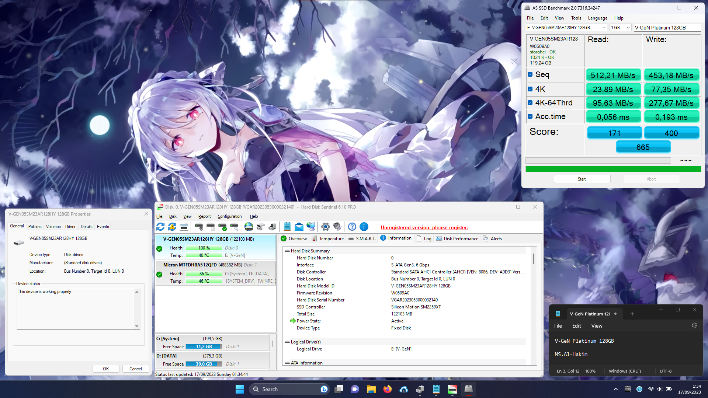Open the Details tab in Properties dialog

pos(87,227)
